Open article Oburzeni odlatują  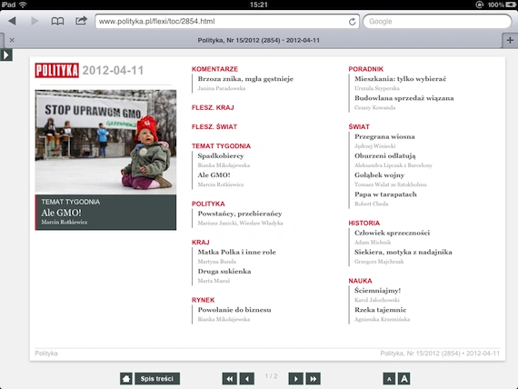pos(385,156)
